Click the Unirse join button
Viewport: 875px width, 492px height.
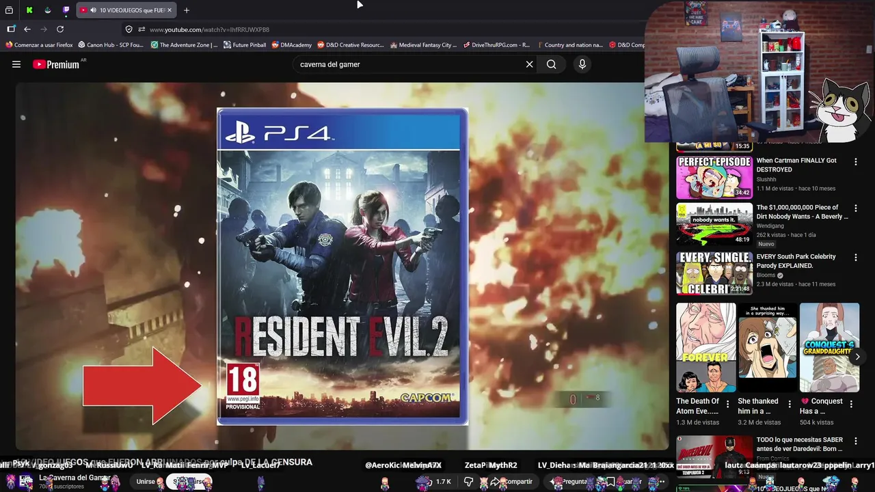point(146,482)
